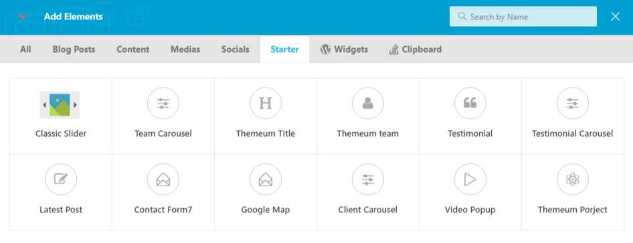
Task: Show the Clipboard tab
Action: coord(416,49)
